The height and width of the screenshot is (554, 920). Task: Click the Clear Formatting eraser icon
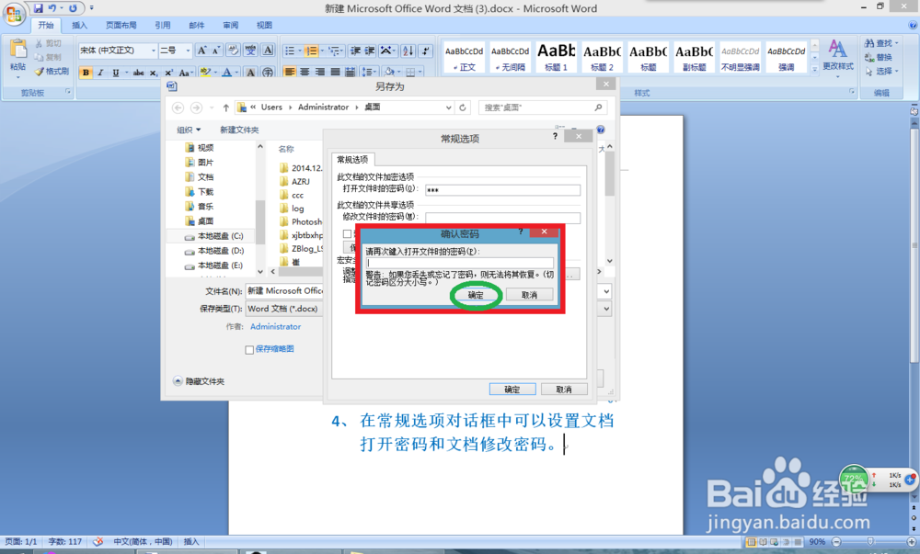[233, 51]
